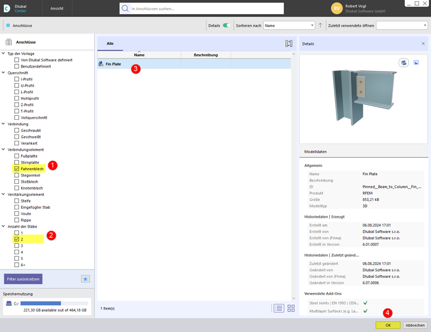Click the Beschreibung column header
This screenshot has height=332, width=431.
(206, 54)
